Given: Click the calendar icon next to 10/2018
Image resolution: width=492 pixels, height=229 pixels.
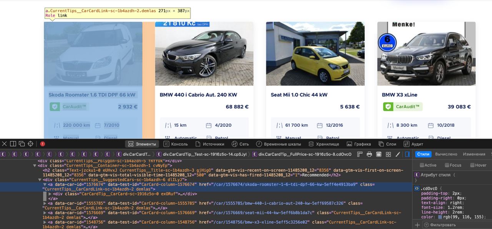Looking at the screenshot, I should click(430, 125).
